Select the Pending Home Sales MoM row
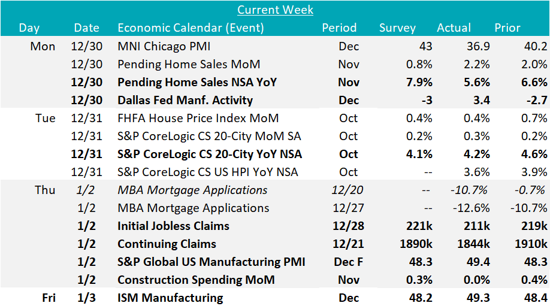The height and width of the screenshot is (306, 550). click(189, 64)
